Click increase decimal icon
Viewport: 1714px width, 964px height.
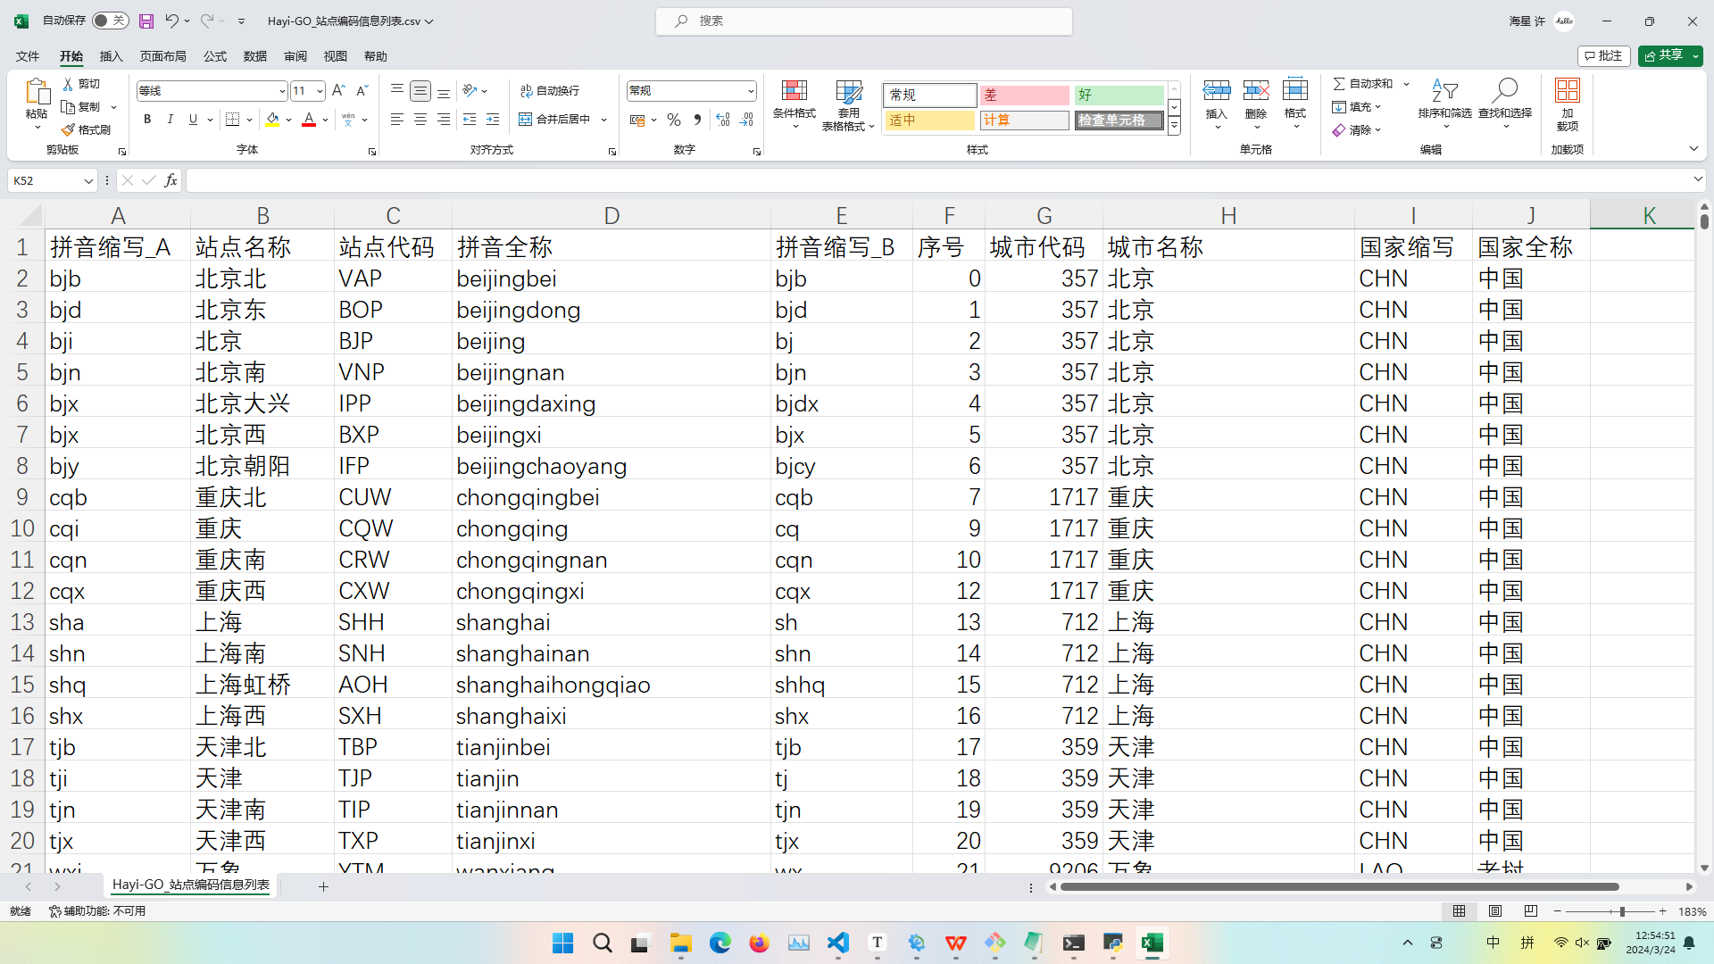[x=723, y=120]
